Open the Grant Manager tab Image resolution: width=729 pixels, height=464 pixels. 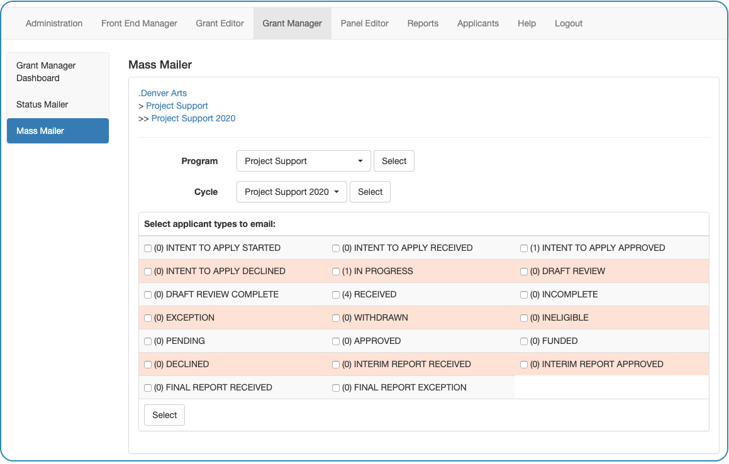(x=292, y=23)
